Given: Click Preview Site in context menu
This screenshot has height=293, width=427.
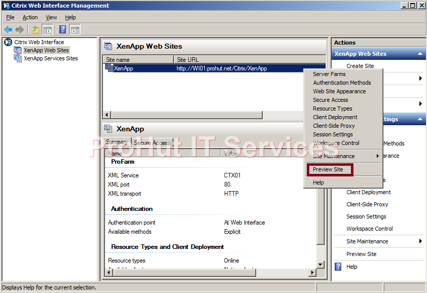Looking at the screenshot, I should tap(328, 169).
